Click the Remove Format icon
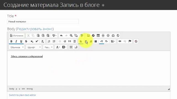Screen dimensions: 177x99 click(x=43, y=41)
